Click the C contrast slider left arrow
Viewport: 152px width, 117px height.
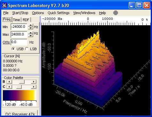pyautogui.click(x=9, y=87)
